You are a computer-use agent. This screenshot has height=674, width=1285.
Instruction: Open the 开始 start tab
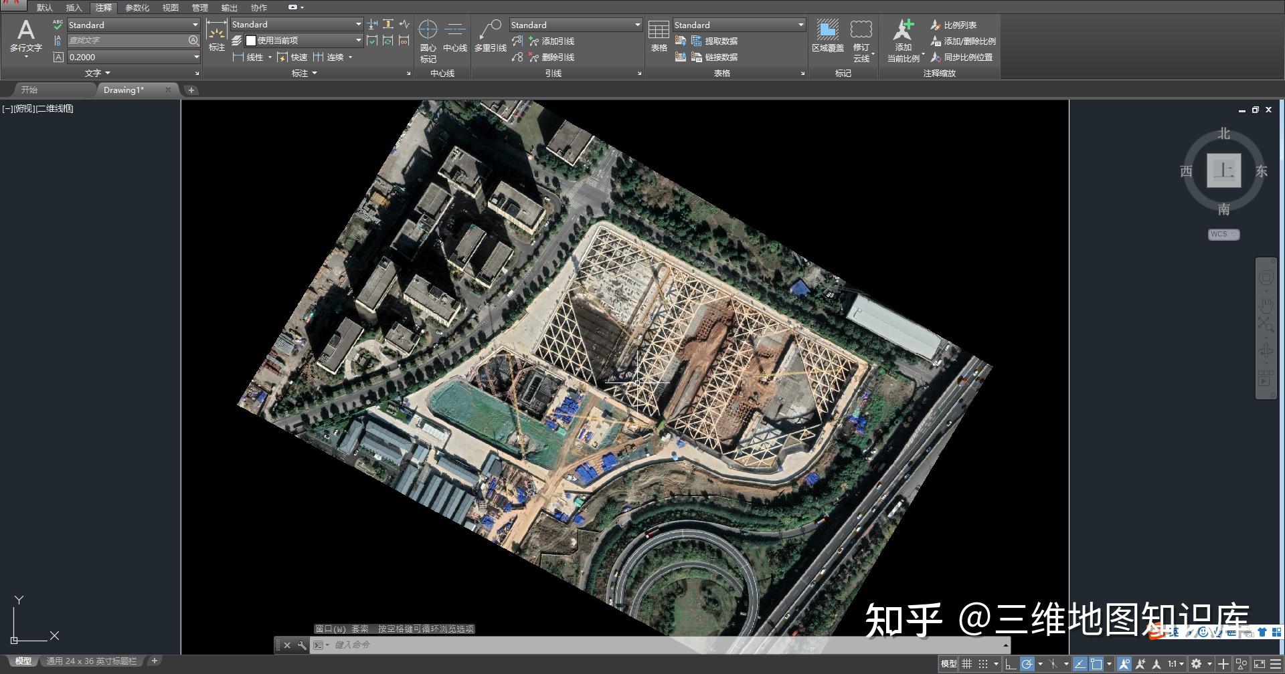pos(29,90)
